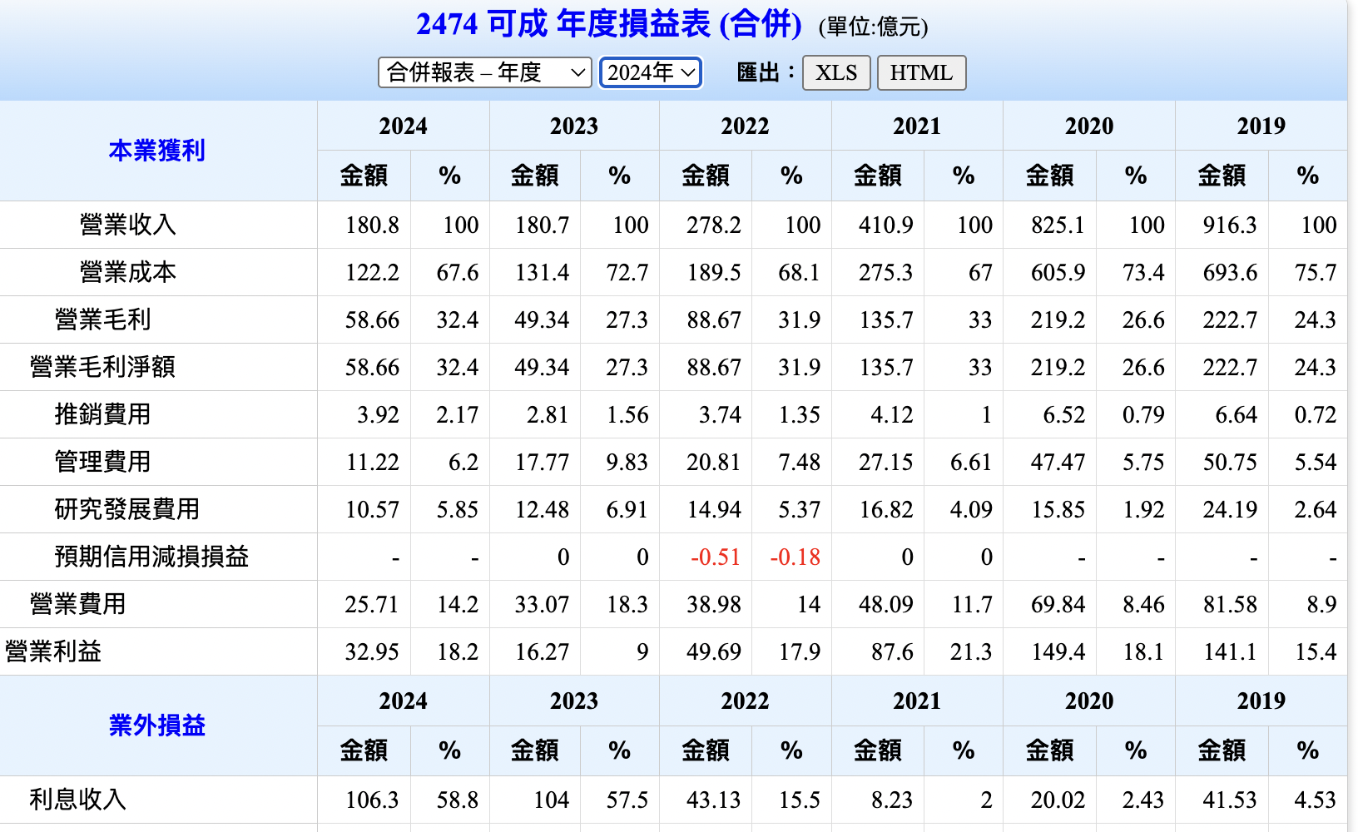The width and height of the screenshot is (1358, 832).
Task: Click the 2021 營業成本 value 275.3
Action: tap(885, 272)
